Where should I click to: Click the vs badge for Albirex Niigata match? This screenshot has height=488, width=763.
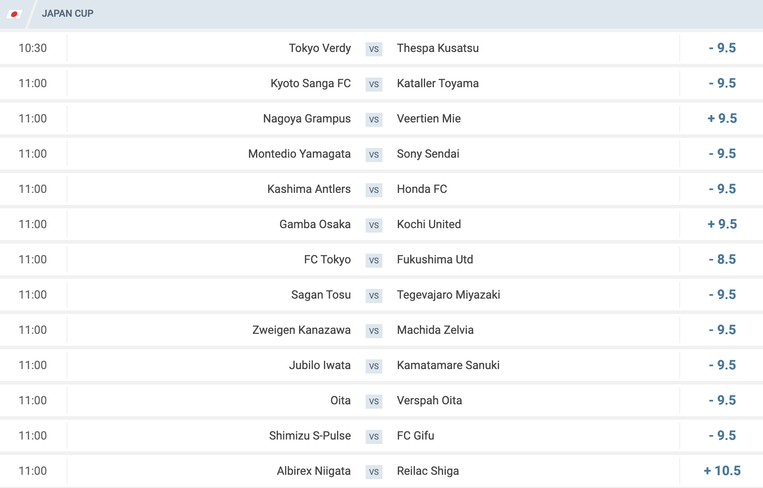click(374, 472)
